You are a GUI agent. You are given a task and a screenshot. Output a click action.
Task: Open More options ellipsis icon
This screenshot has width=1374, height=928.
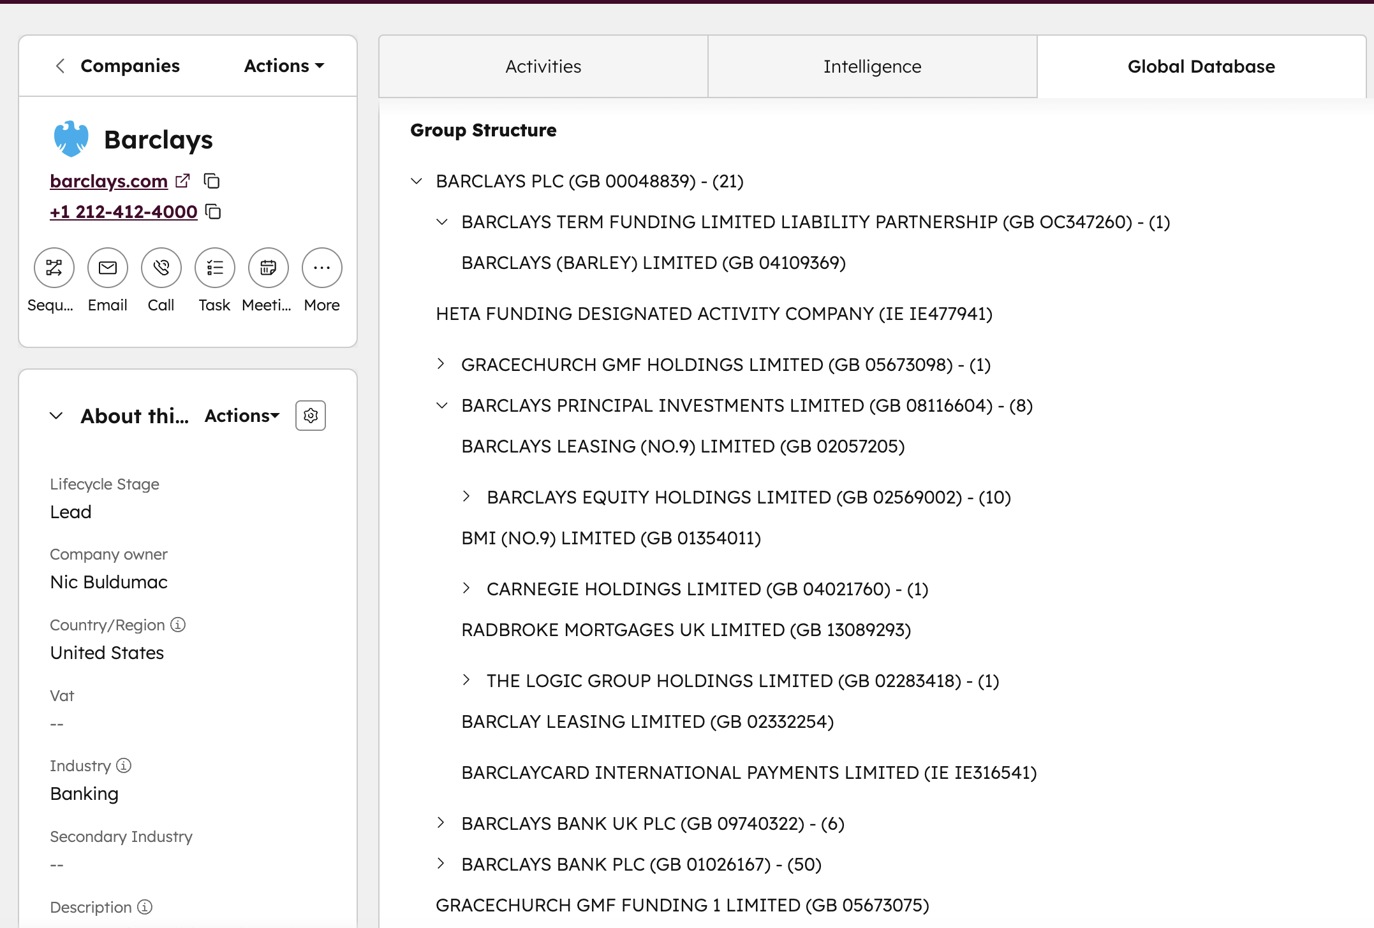(x=322, y=268)
